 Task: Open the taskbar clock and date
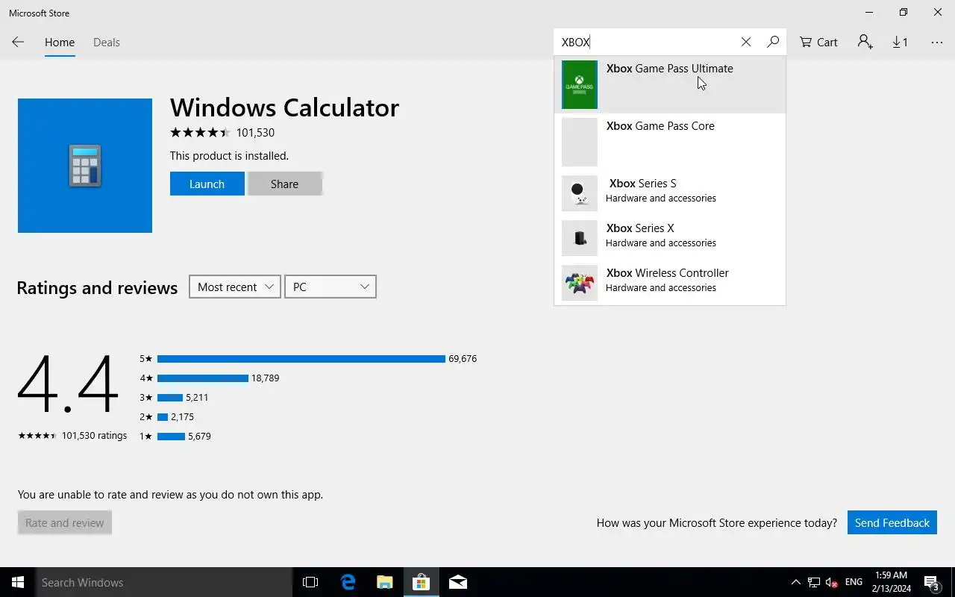click(x=891, y=582)
